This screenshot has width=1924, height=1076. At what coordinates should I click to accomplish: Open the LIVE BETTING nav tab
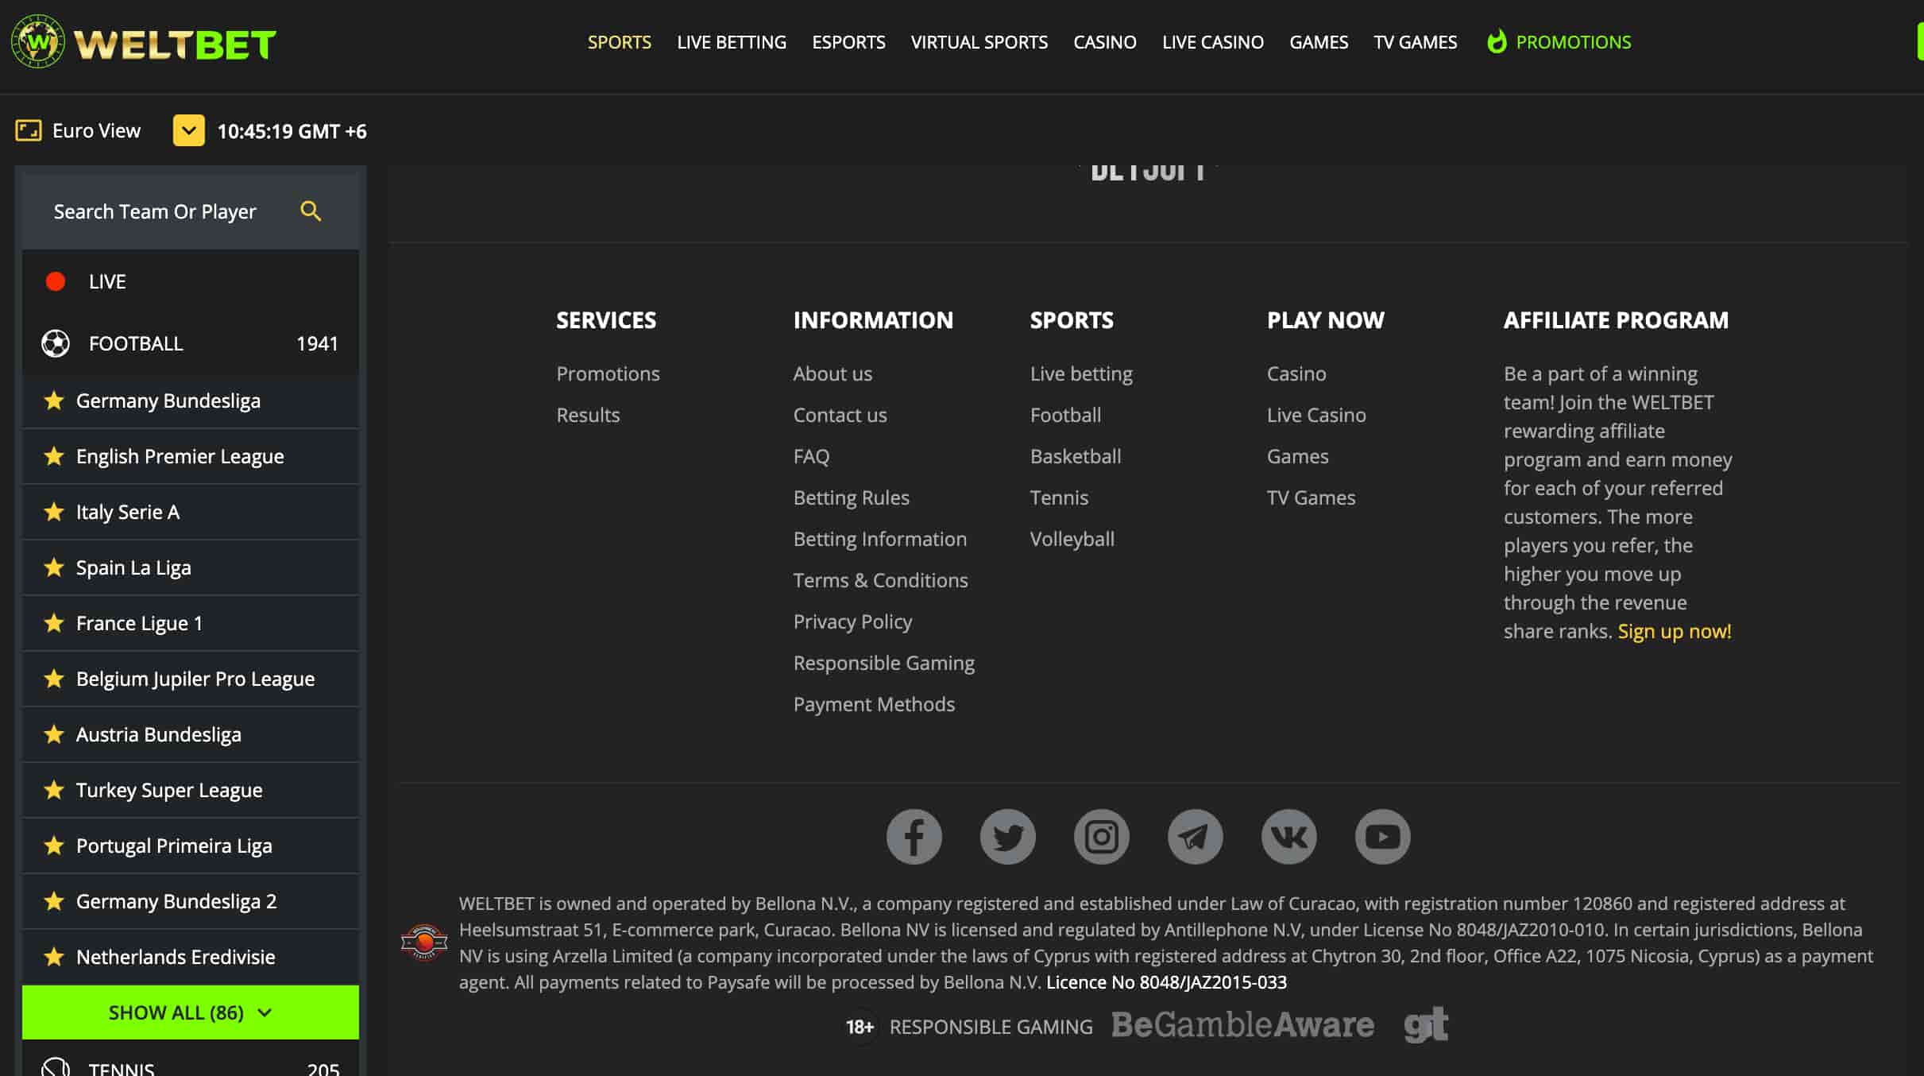[732, 42]
